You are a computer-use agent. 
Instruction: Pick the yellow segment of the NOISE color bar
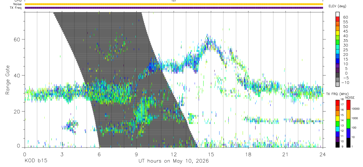click(x=349, y=114)
